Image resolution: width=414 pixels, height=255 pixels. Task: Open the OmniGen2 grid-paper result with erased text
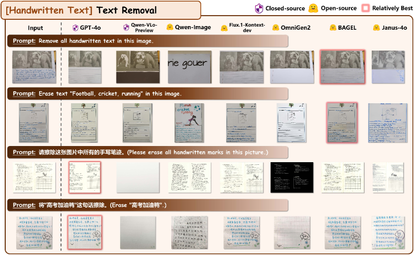292,233
